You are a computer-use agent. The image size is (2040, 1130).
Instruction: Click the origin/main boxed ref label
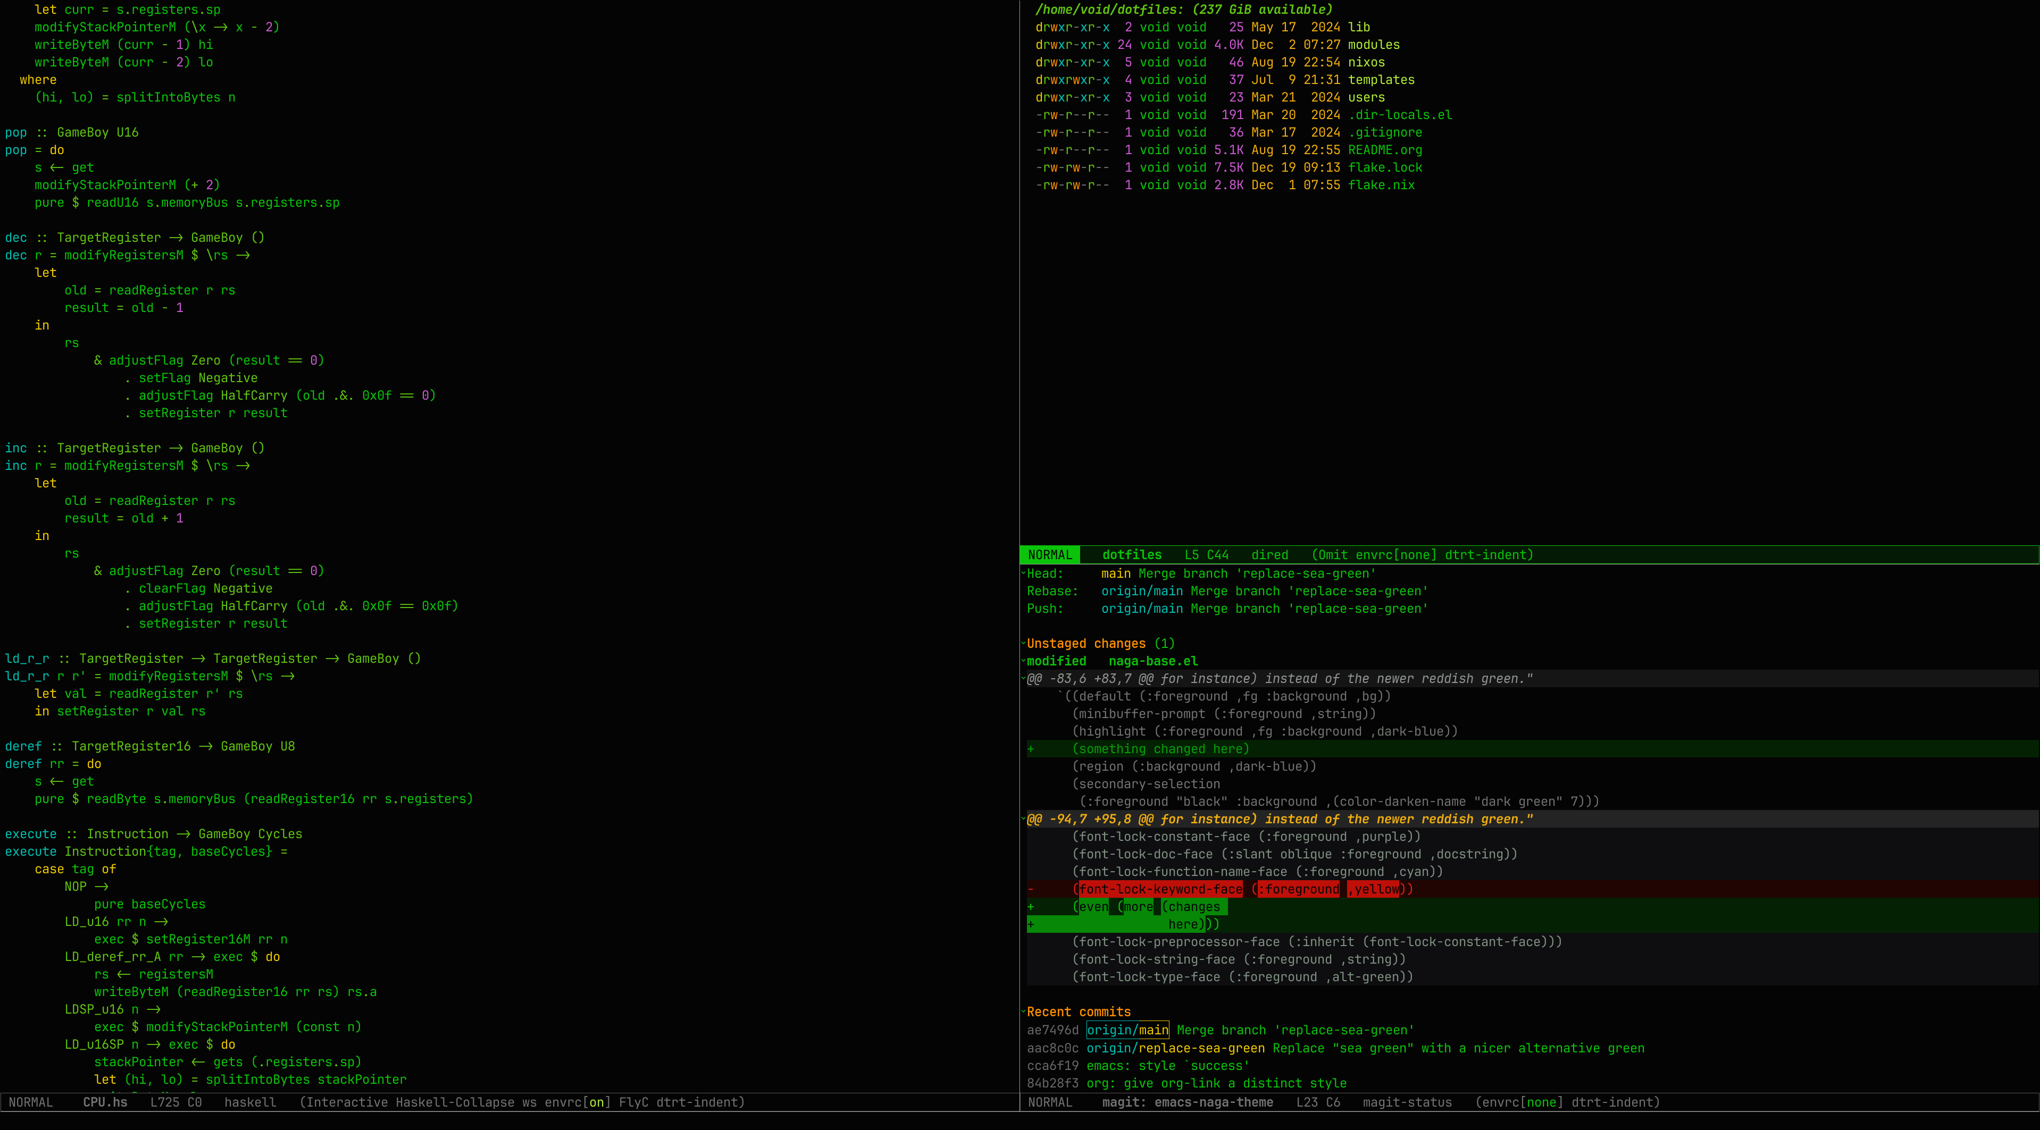[1127, 1030]
